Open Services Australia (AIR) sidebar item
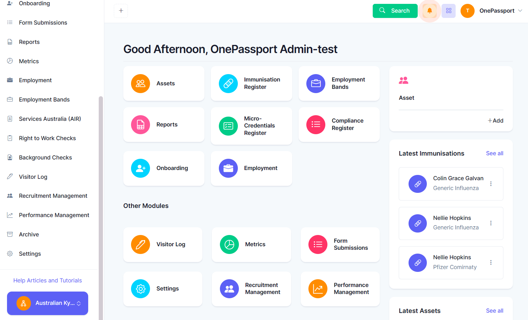 click(x=50, y=119)
